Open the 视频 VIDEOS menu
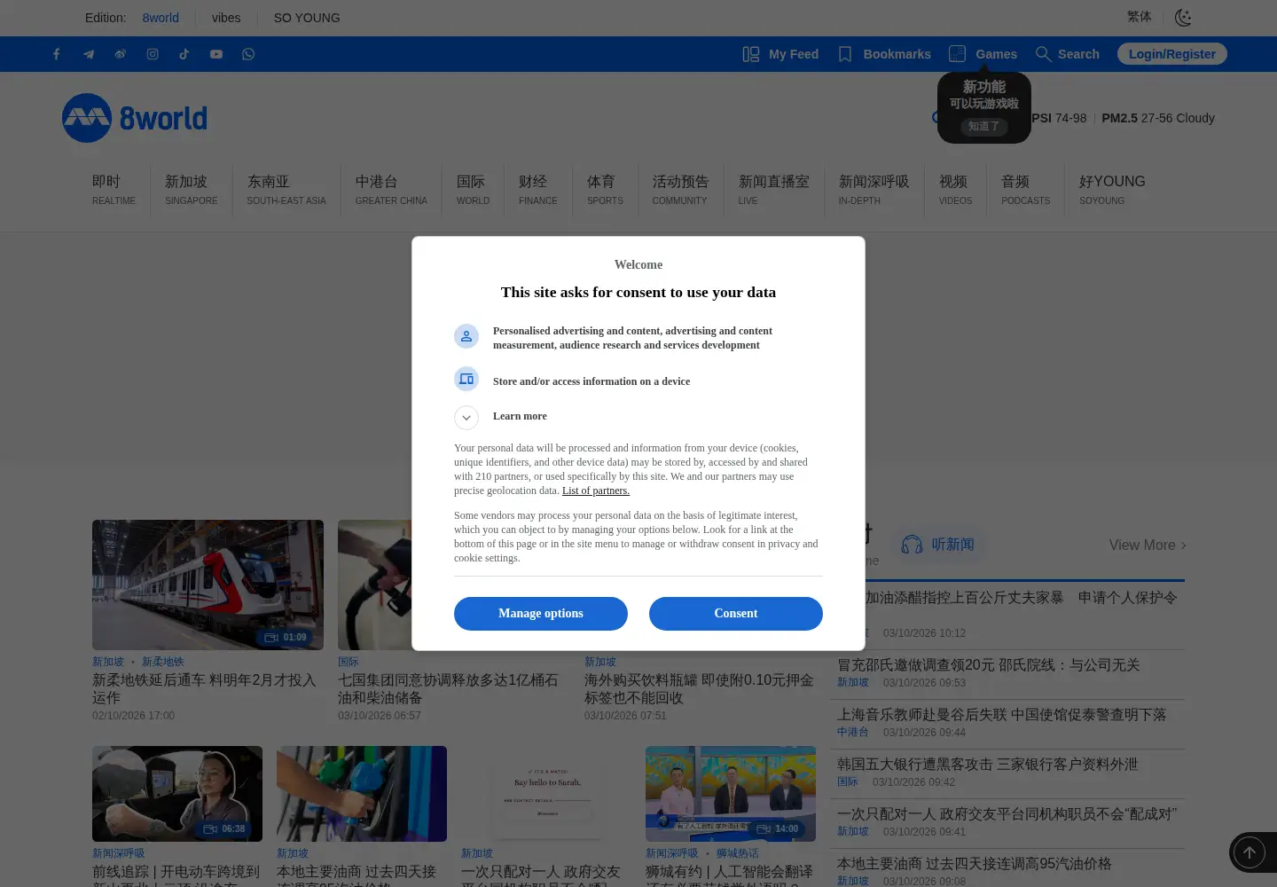Screen dimensions: 1277x887 (x=955, y=190)
